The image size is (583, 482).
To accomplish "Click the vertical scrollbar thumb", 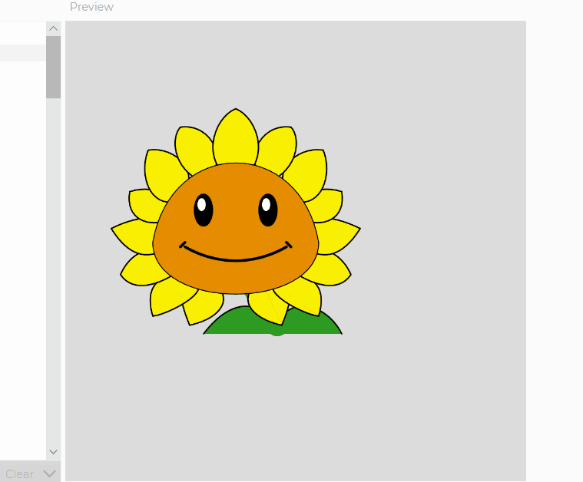I will click(53, 68).
